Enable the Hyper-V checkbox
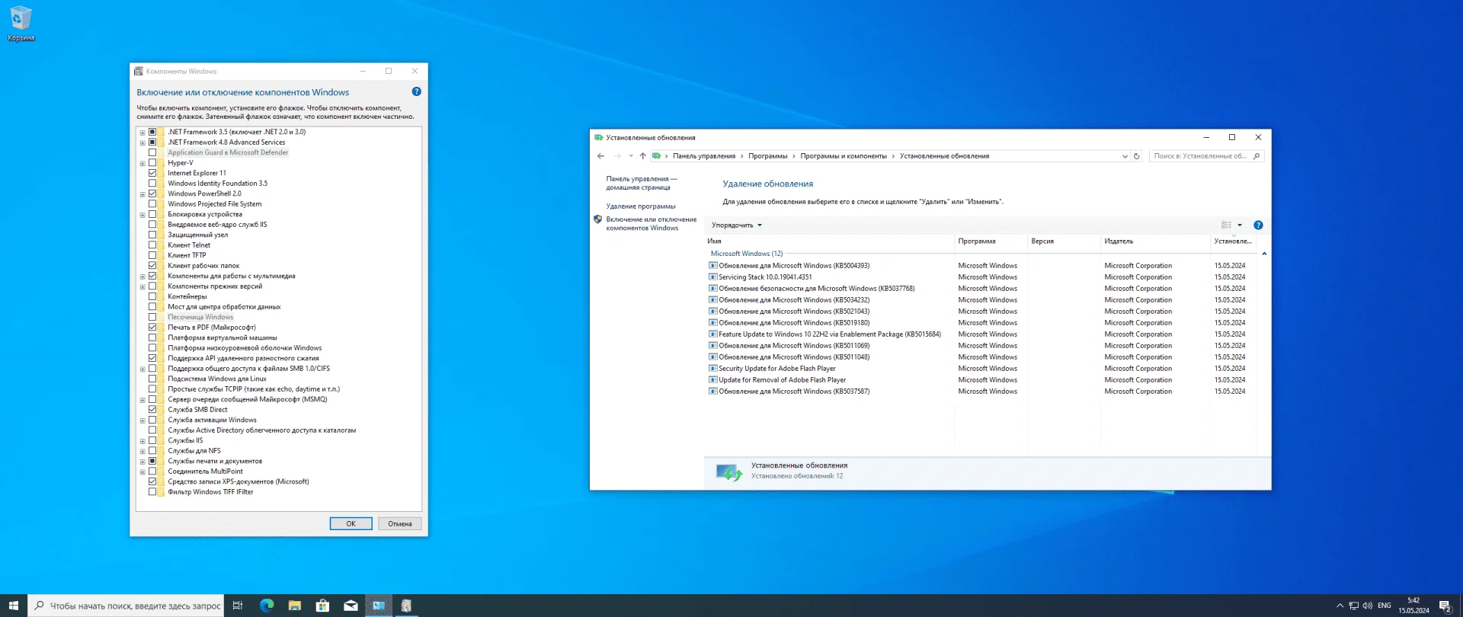 coord(152,163)
